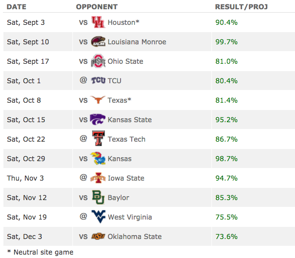This screenshot has height=258, width=295.
Task: Open the West Virginia team link
Action: click(x=130, y=217)
